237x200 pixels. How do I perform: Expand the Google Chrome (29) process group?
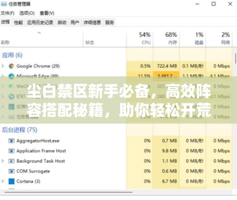(x=3, y=66)
